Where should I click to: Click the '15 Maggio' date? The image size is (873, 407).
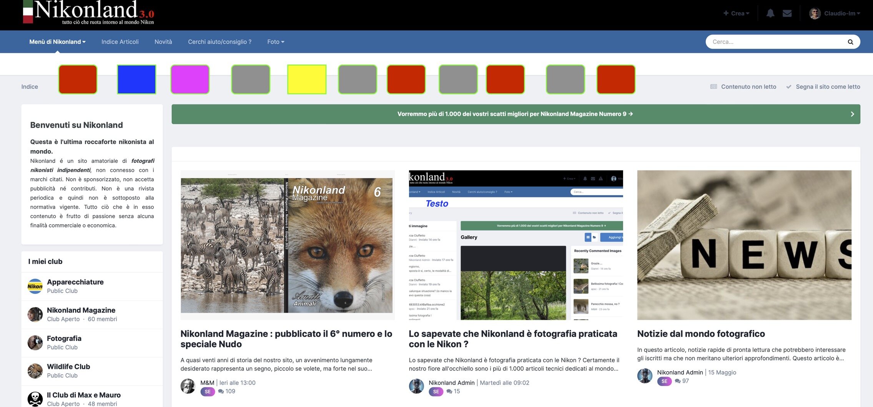coord(722,372)
